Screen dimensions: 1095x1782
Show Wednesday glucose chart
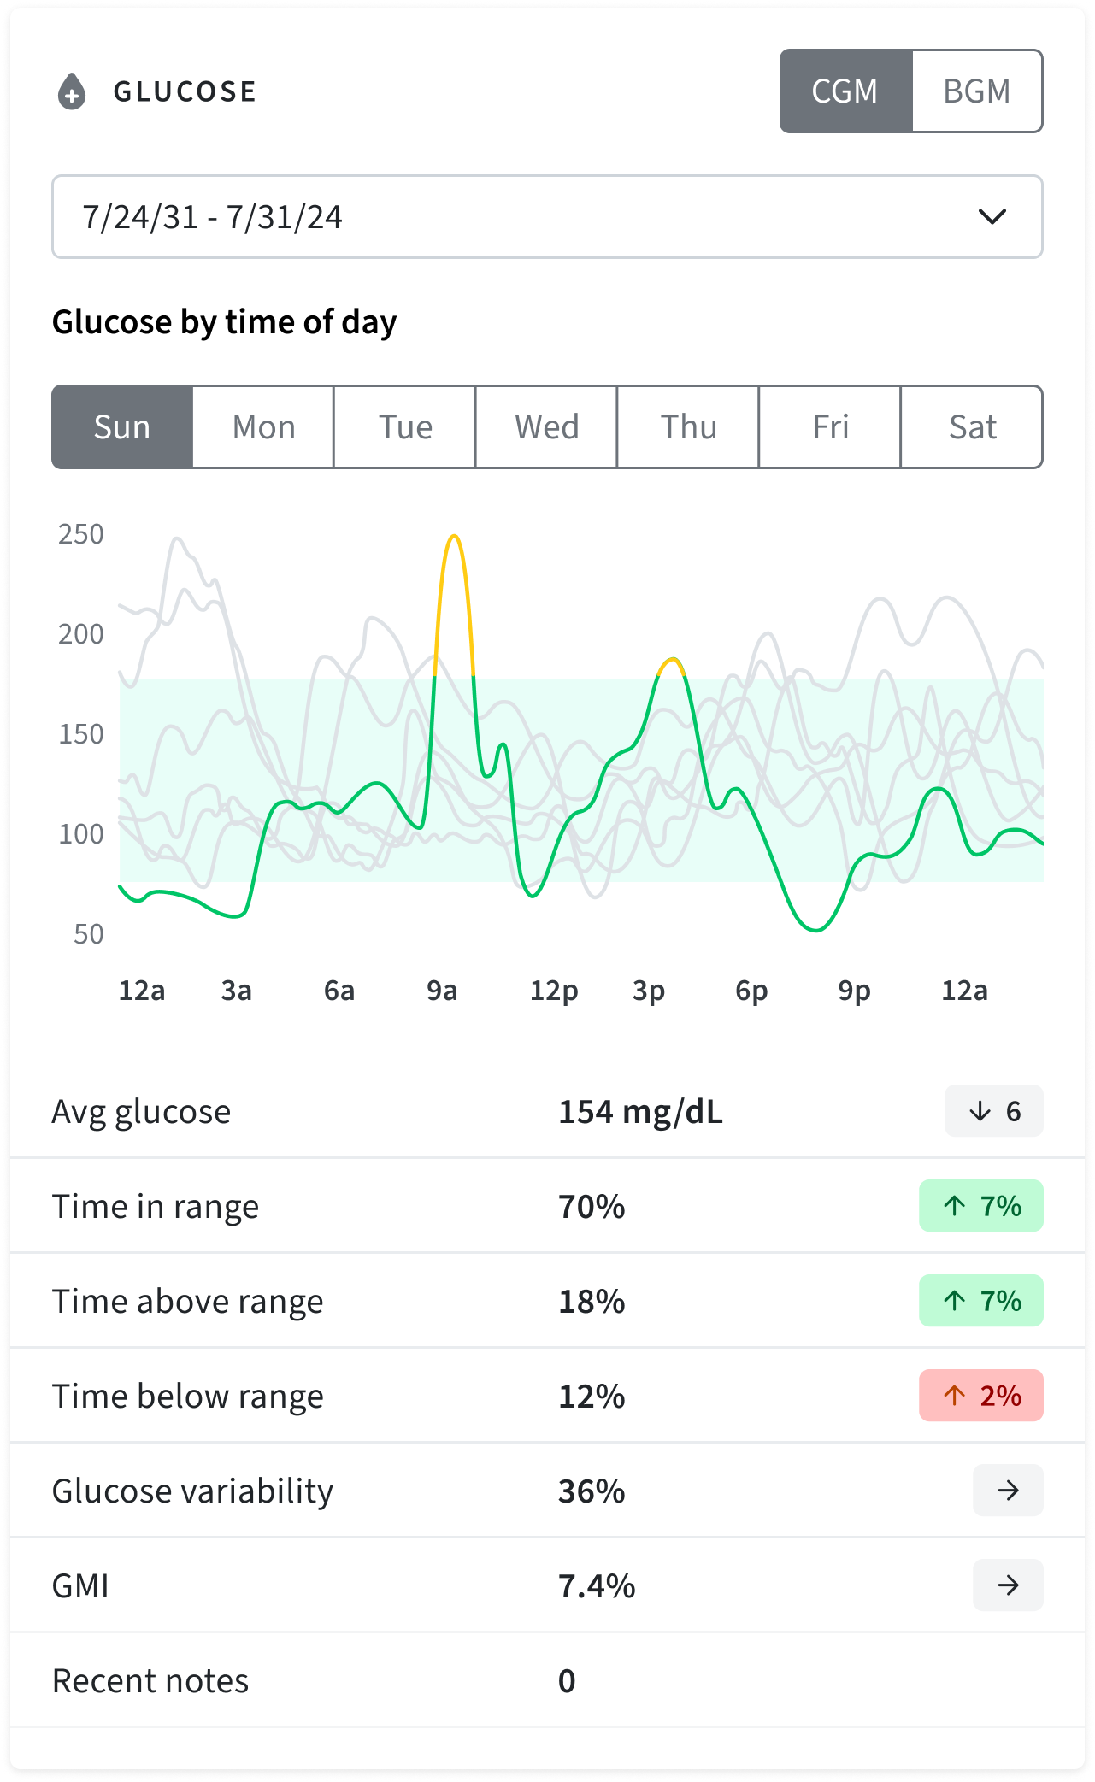tap(546, 427)
